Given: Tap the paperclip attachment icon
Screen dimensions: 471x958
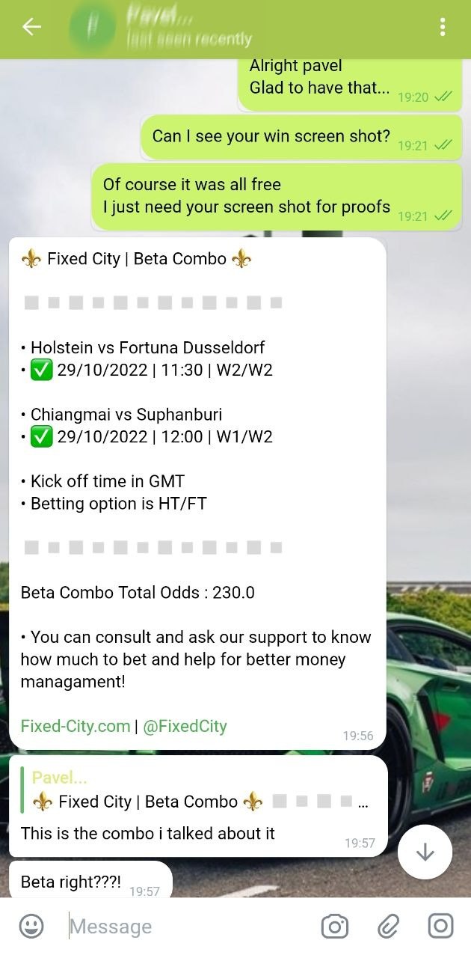Looking at the screenshot, I should 387,927.
